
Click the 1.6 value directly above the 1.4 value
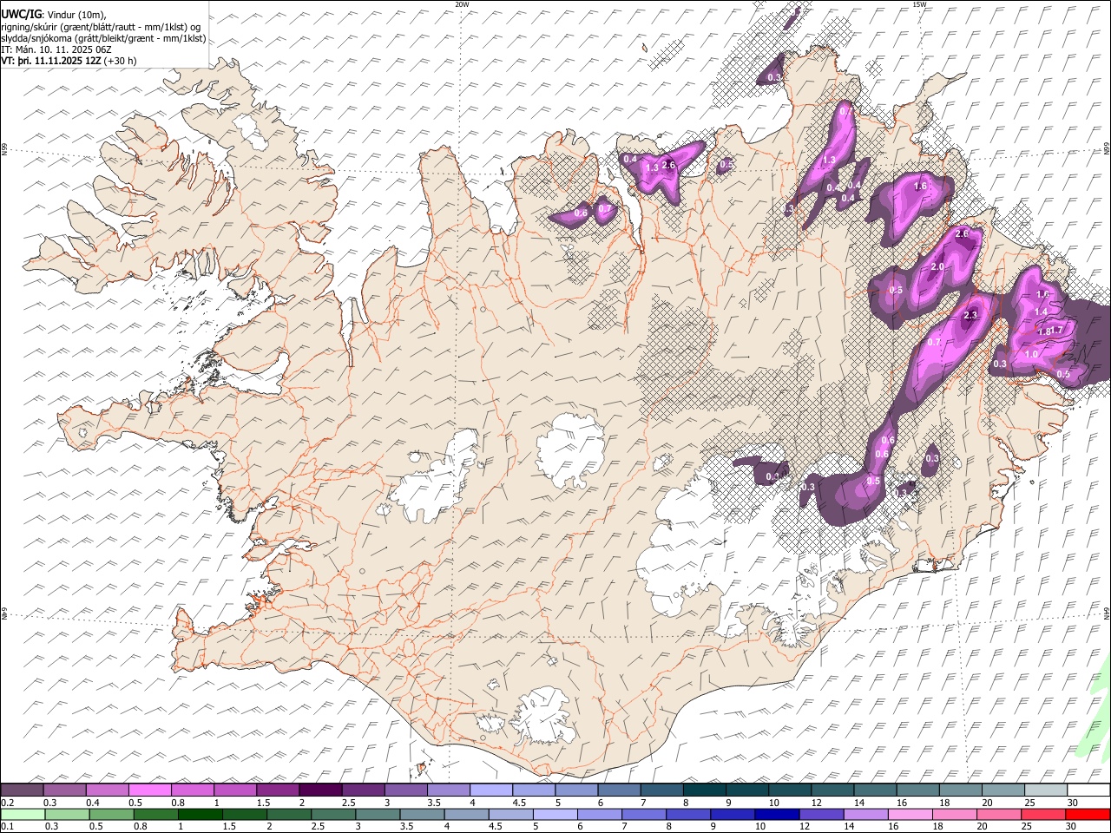[1042, 295]
